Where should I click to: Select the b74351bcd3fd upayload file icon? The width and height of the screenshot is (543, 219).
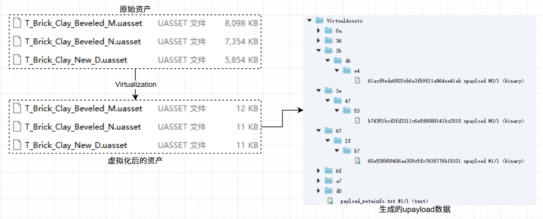coord(357,121)
